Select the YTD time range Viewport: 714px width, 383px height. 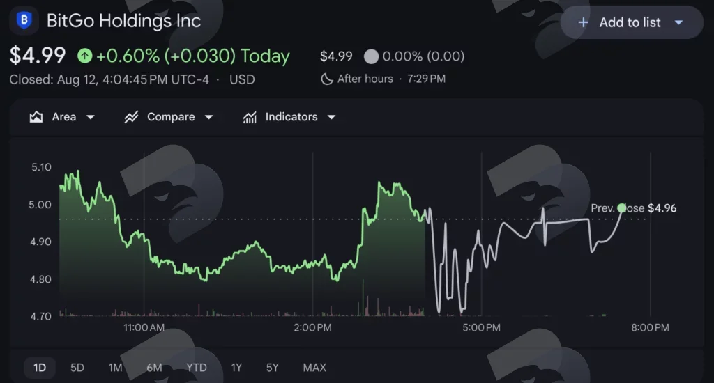click(196, 368)
